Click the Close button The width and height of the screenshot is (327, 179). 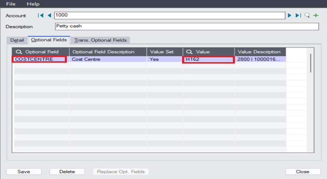pyautogui.click(x=303, y=172)
